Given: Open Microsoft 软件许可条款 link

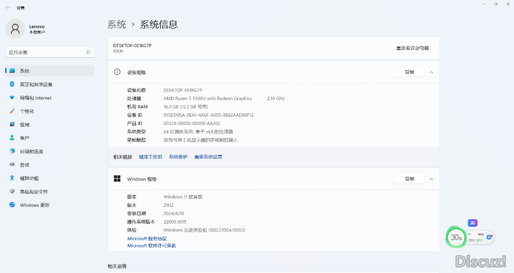Looking at the screenshot, I should [152, 245].
